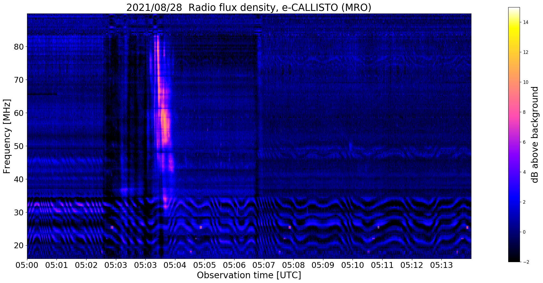Click the colorbar tick value 2
This screenshot has width=543, height=283.
click(524, 202)
